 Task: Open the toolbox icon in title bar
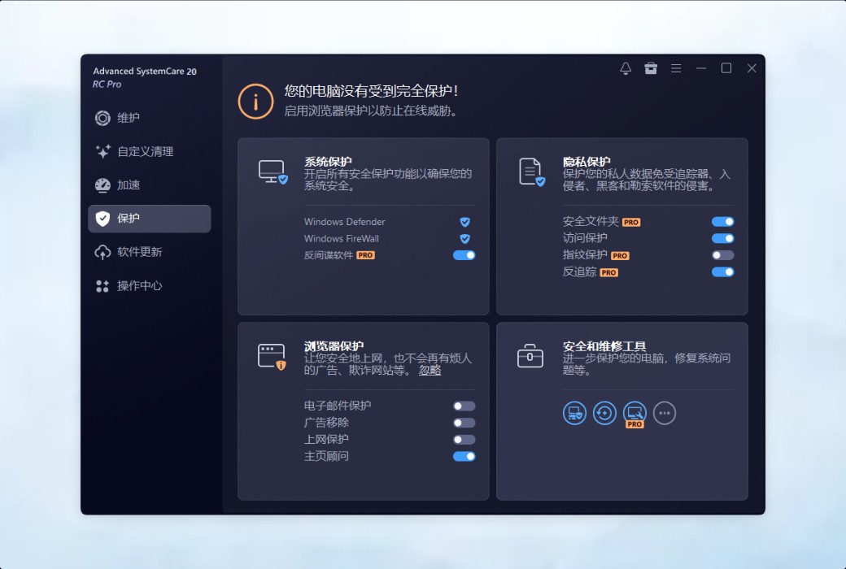coord(651,68)
